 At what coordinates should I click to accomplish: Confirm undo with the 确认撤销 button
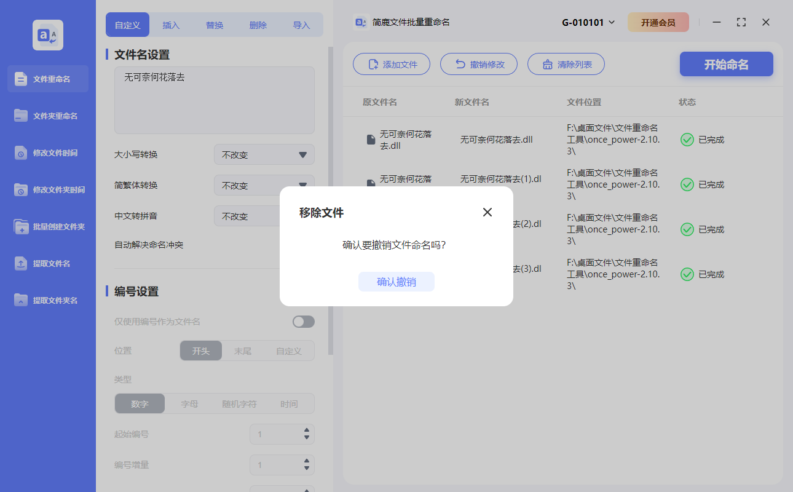396,282
